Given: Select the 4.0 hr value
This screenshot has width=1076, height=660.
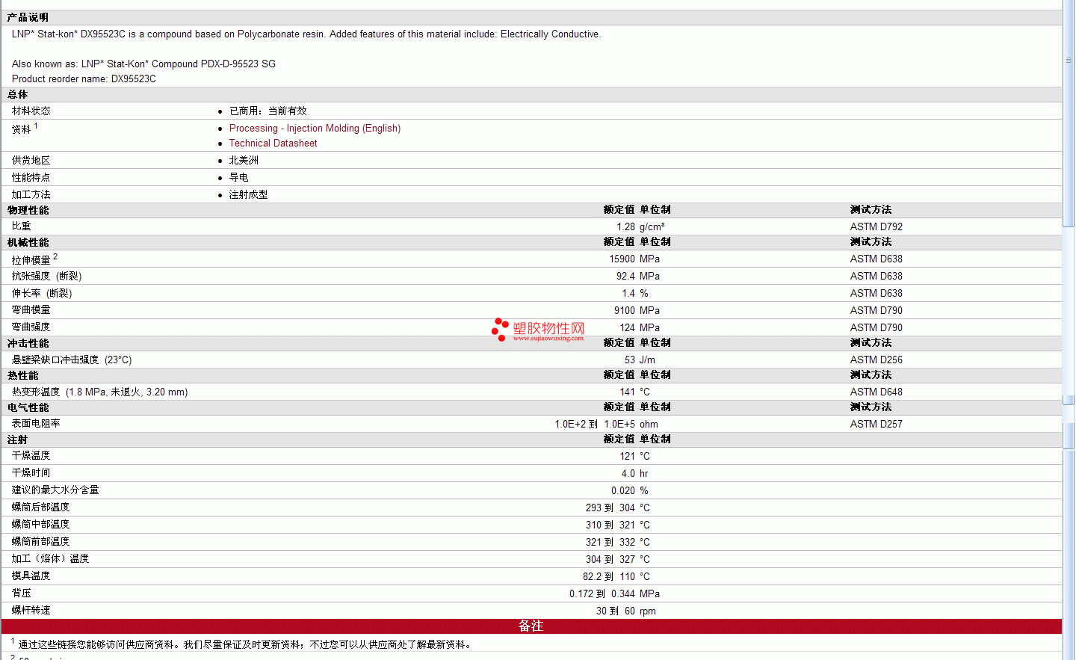Looking at the screenshot, I should 634,474.
